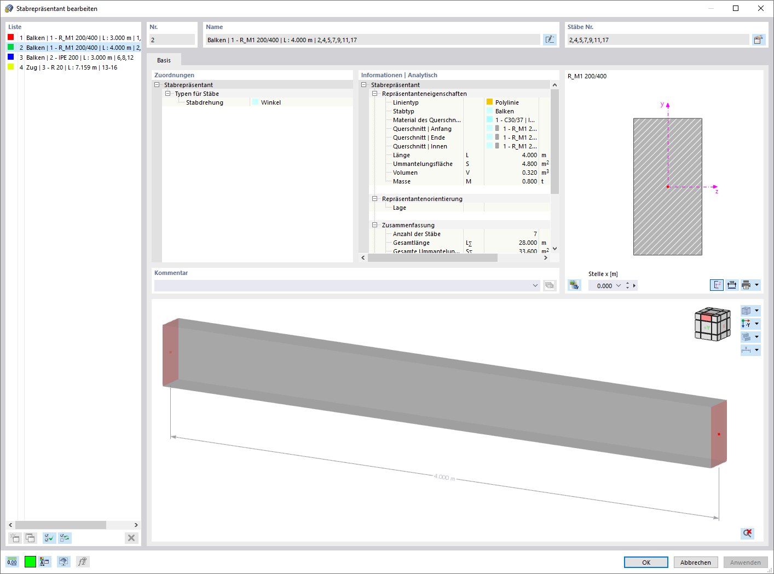774x574 pixels.
Task: Select list item 1 Balken L: 3.000 m
Action: [73, 38]
